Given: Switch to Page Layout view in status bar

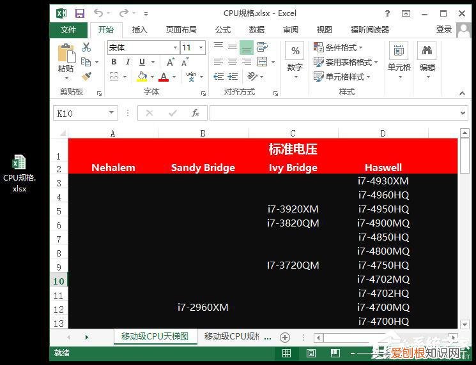Looking at the screenshot, I should tap(311, 353).
